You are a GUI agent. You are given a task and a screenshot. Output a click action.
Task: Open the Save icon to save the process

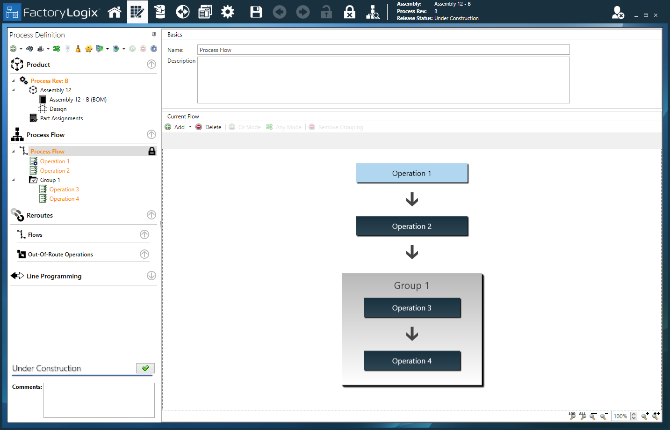tap(256, 12)
